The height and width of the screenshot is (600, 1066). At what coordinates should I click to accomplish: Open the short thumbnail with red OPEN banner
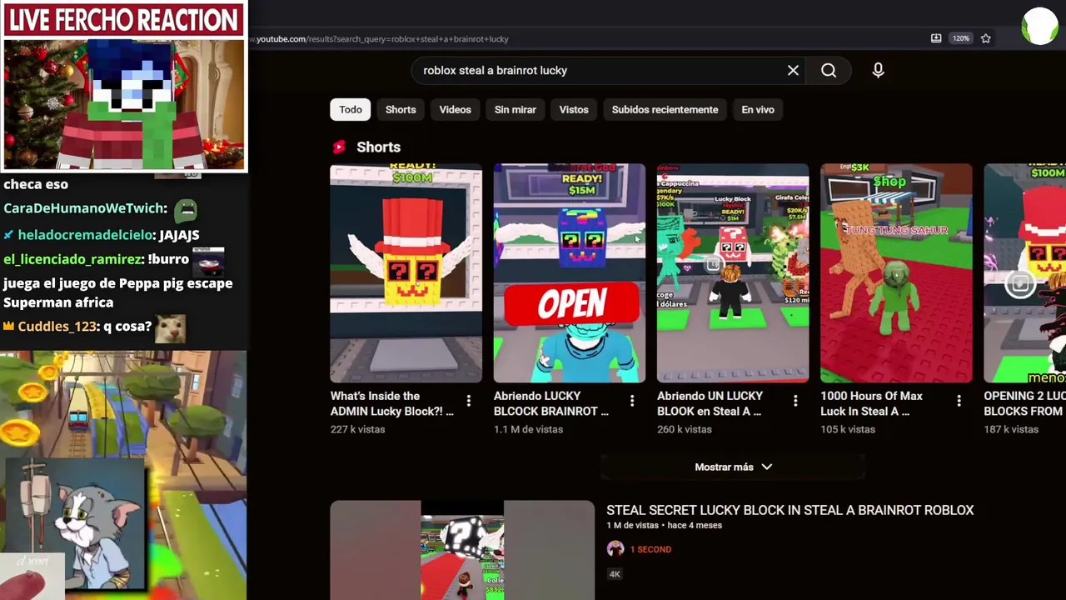[570, 273]
